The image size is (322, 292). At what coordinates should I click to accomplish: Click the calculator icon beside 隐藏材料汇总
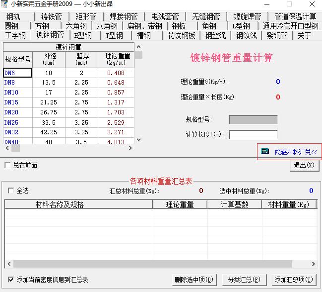point(265,151)
